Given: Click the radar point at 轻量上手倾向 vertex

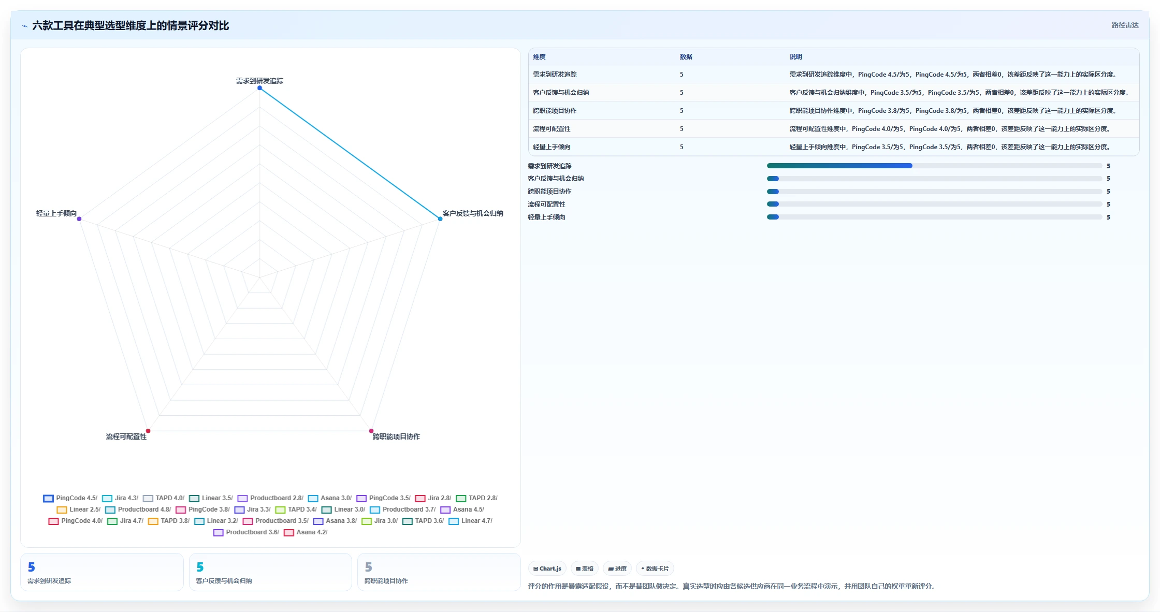Looking at the screenshot, I should click(79, 219).
